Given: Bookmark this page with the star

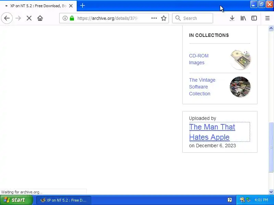Looking at the screenshot, I should coord(164,18).
